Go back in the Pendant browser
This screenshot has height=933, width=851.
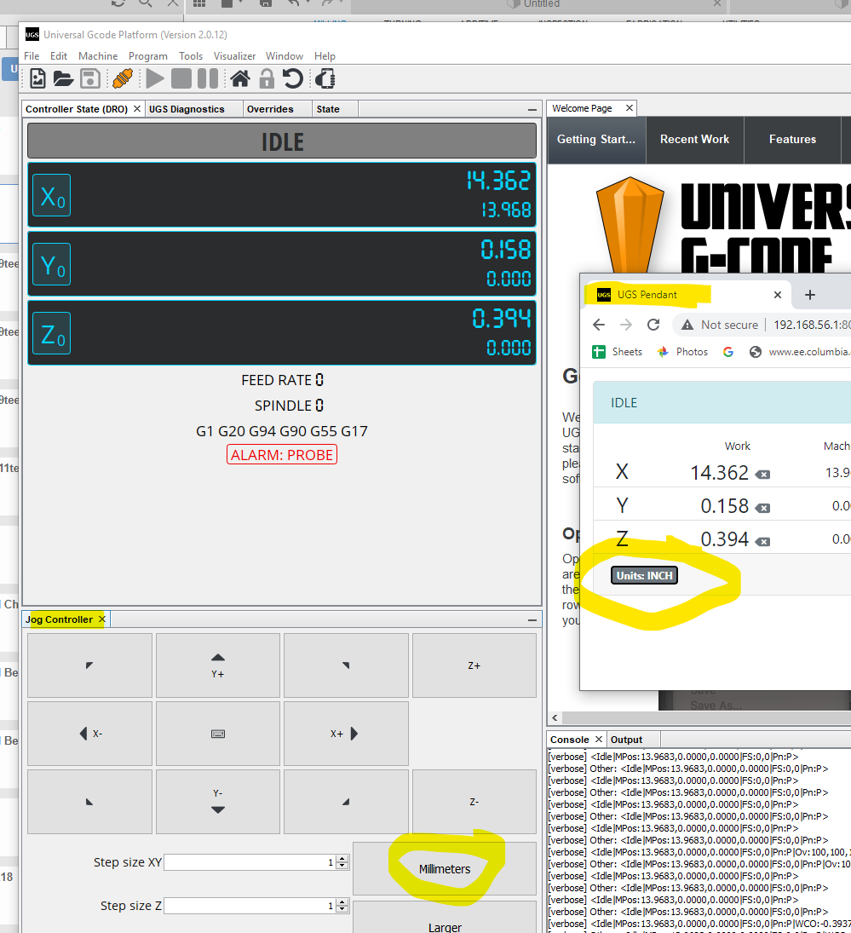599,325
